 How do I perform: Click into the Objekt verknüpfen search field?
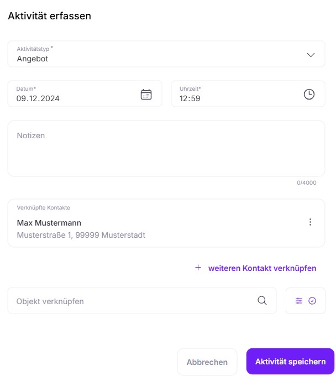[x=142, y=301]
